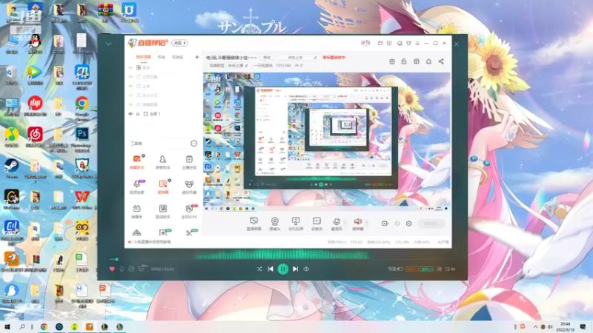The image size is (593, 333).
Task: Toggle the preview eye next to settings gear
Action: coord(397,223)
